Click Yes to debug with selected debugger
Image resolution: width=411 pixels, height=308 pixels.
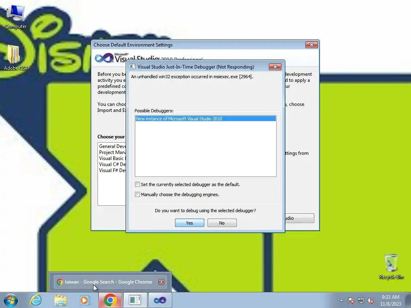189,223
